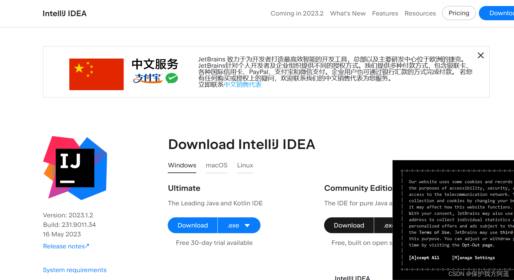This screenshot has height=280, width=514.
Task: Click the 'Build: 231.9011.34' text
Action: 69,225
